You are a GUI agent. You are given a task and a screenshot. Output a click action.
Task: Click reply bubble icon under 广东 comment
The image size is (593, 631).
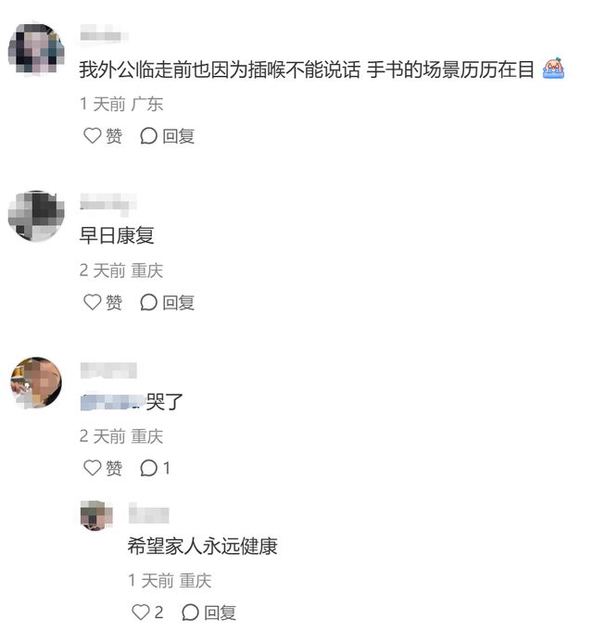click(148, 135)
